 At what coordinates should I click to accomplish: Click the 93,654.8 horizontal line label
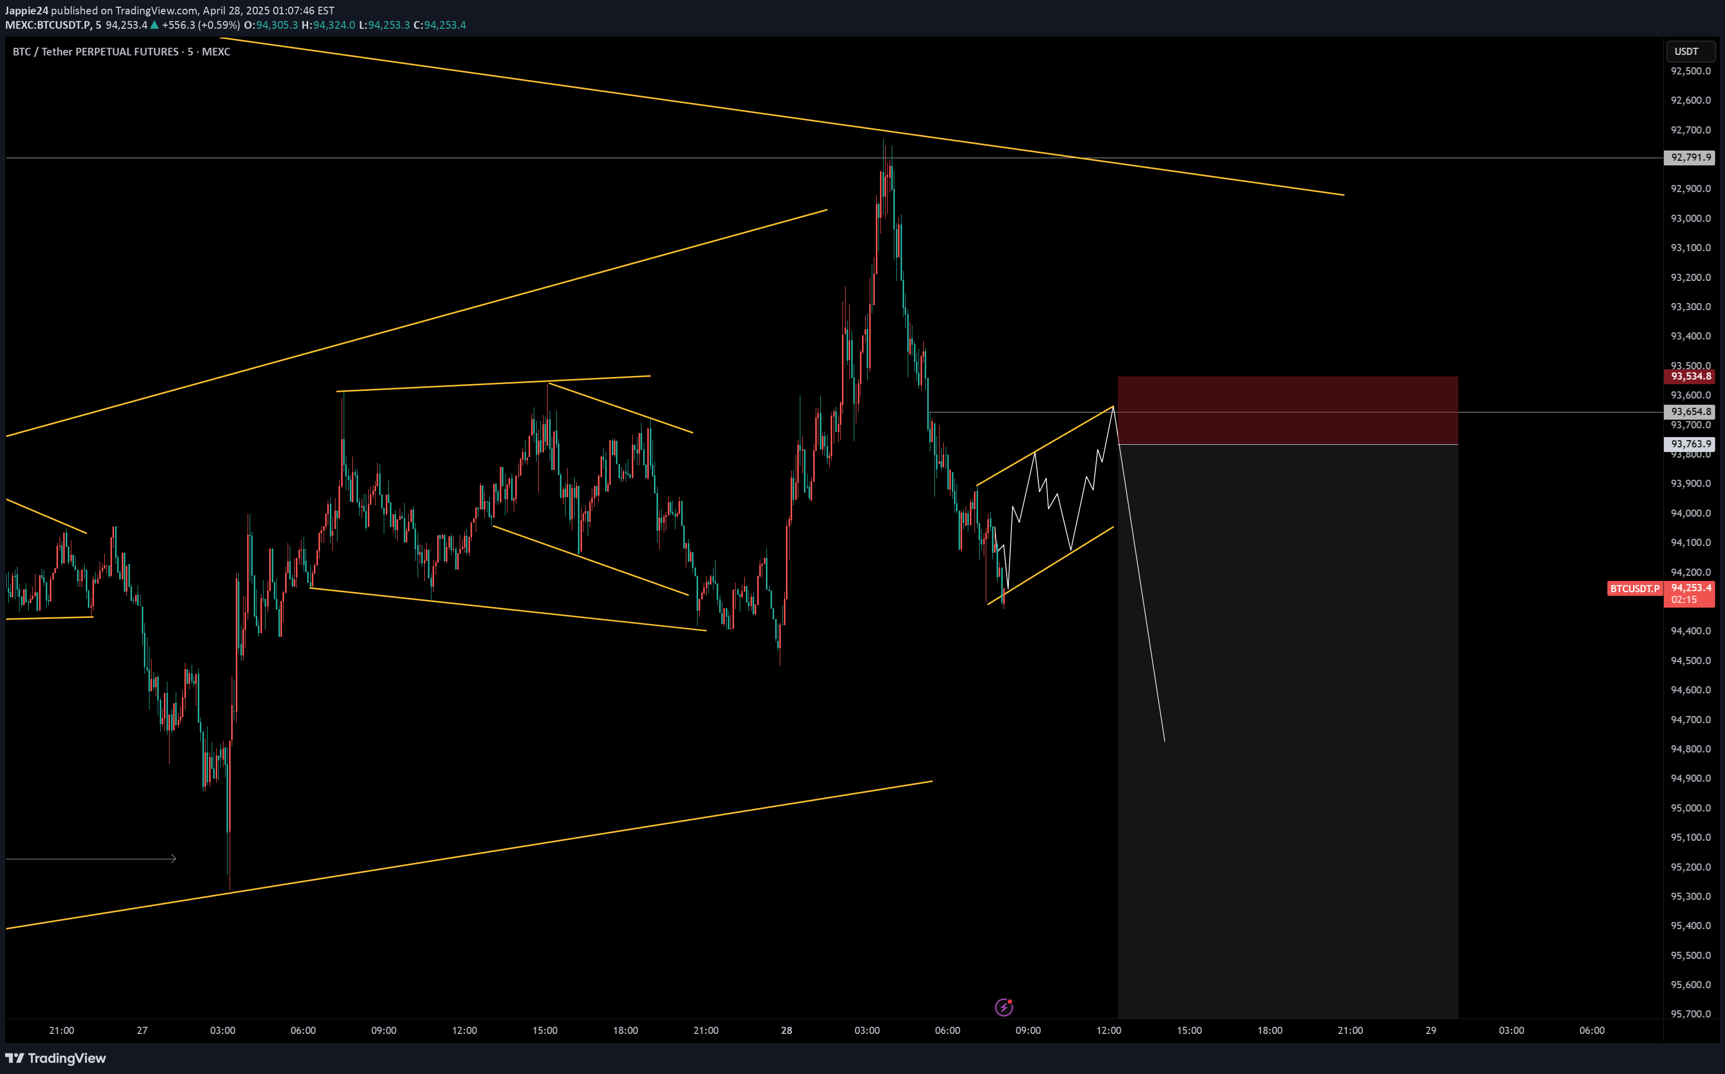pyautogui.click(x=1690, y=411)
